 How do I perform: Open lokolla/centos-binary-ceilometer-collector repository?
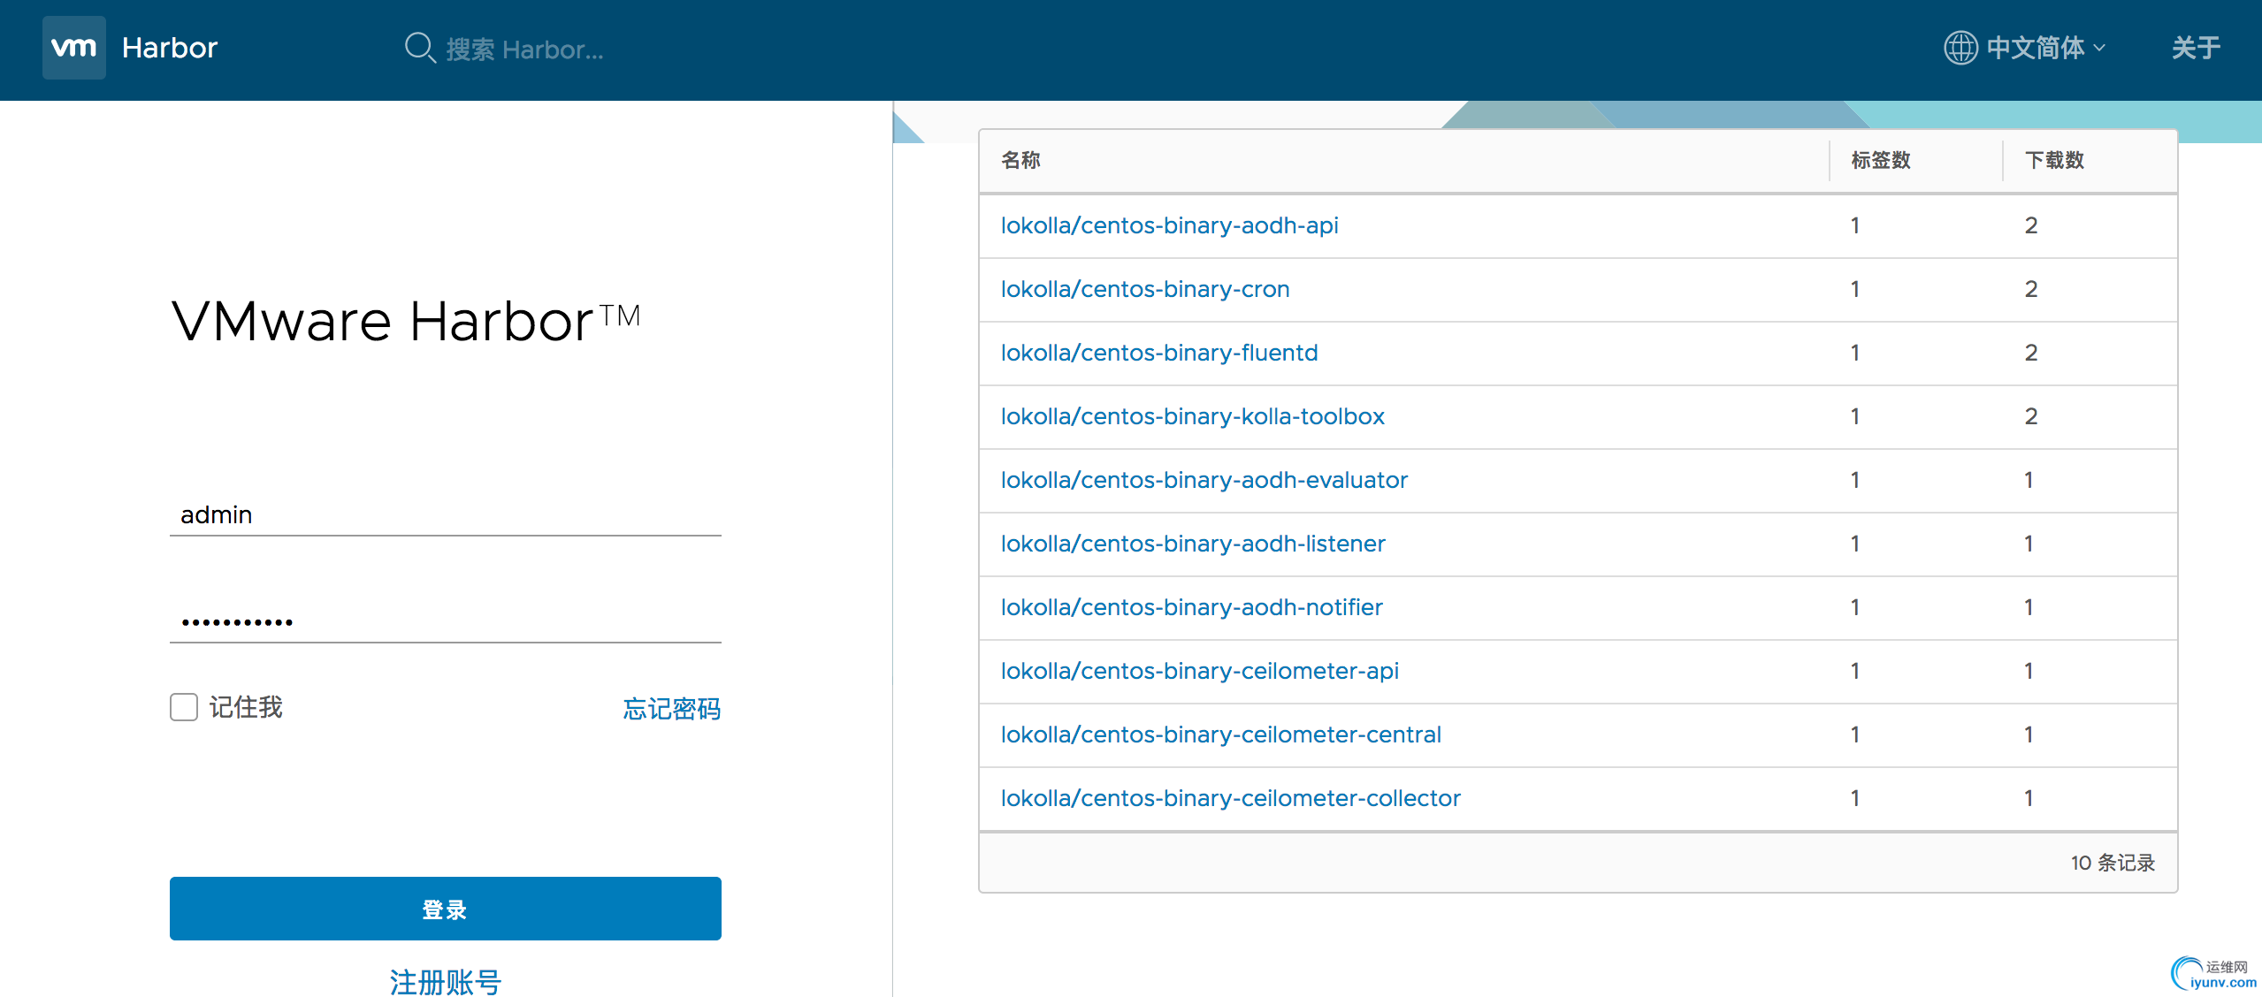[x=1231, y=798]
